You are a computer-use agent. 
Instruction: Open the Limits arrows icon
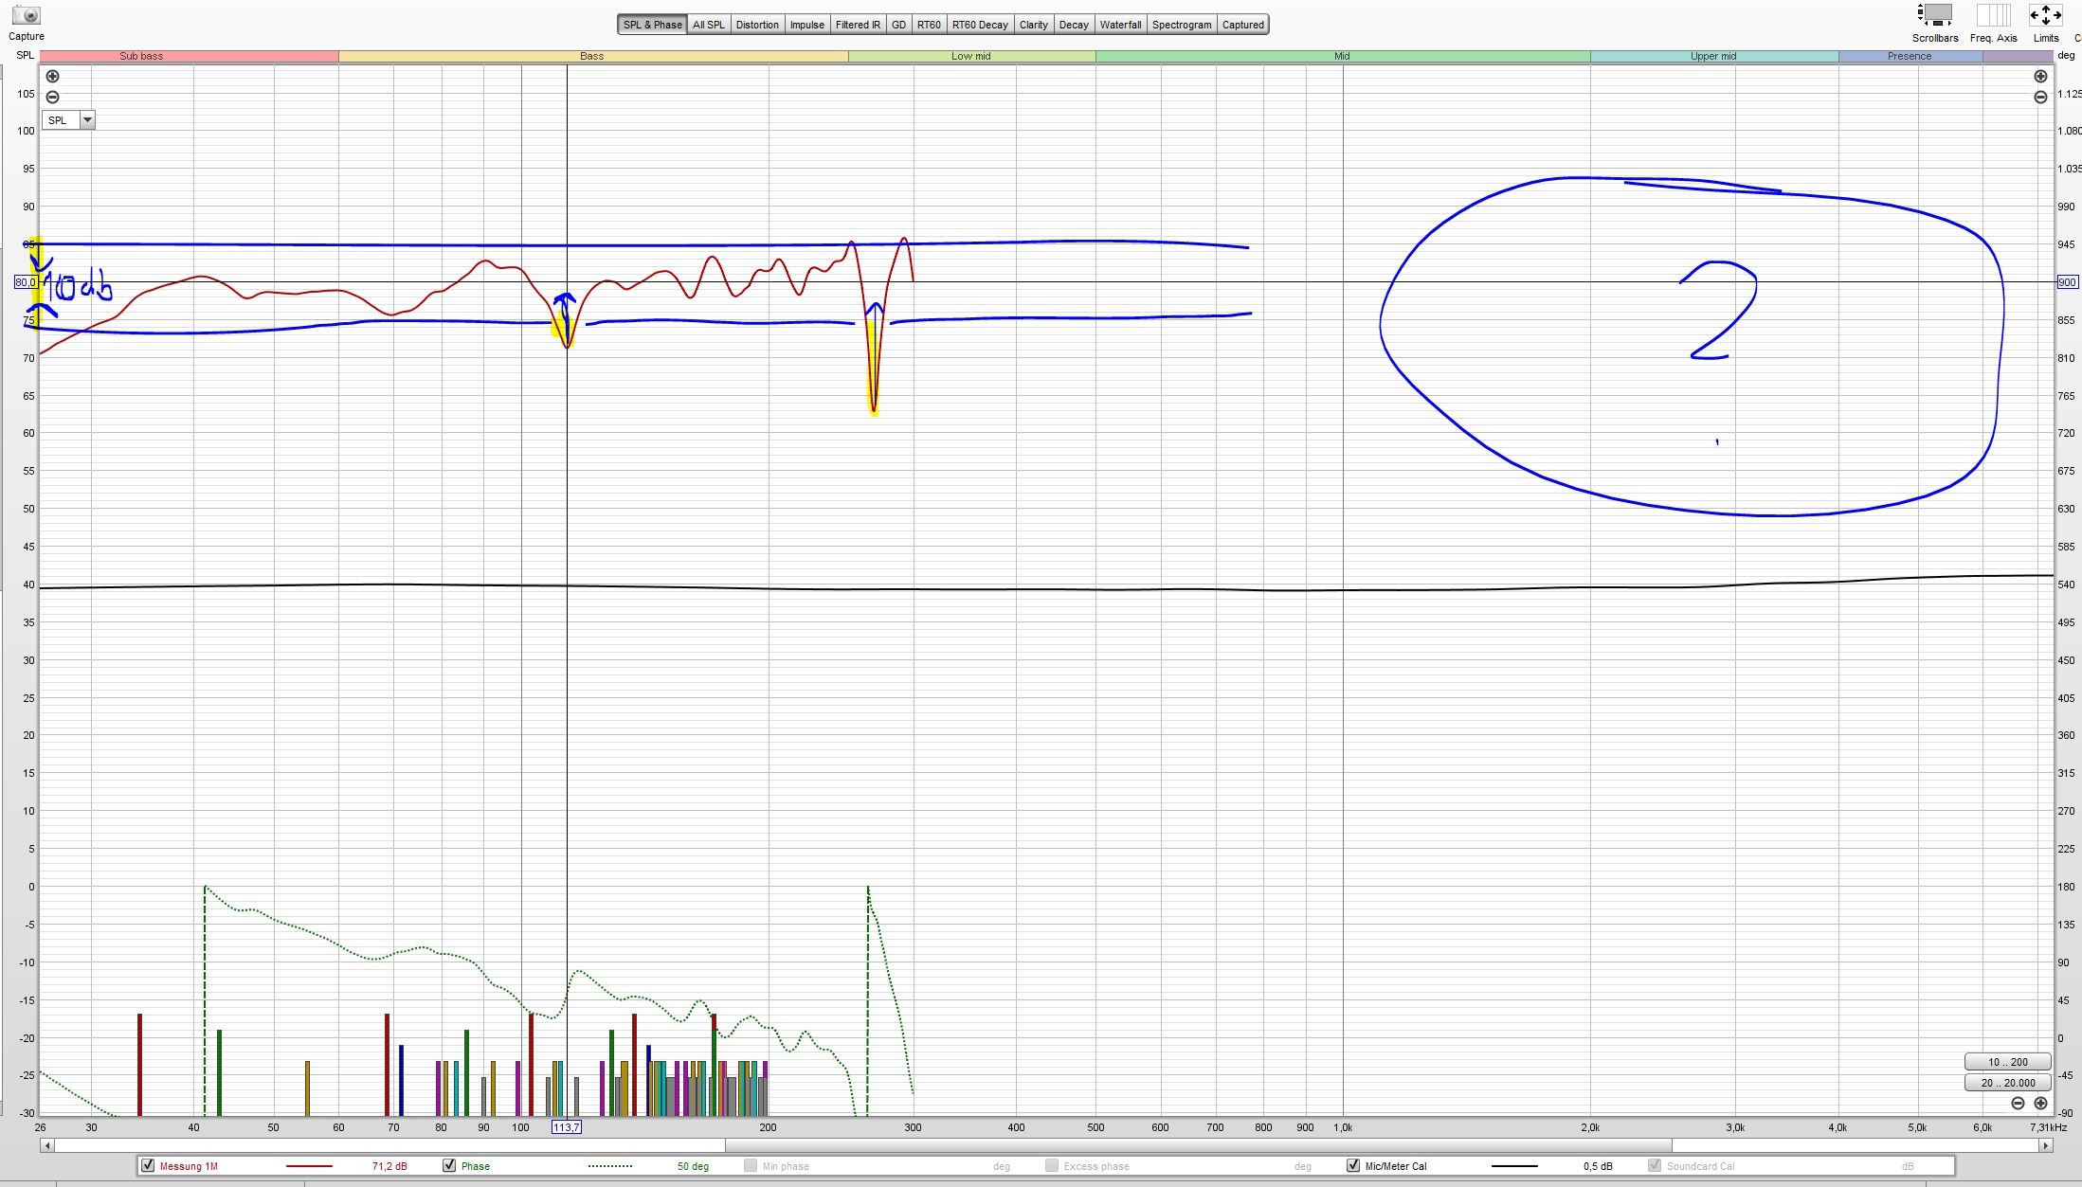(2045, 16)
